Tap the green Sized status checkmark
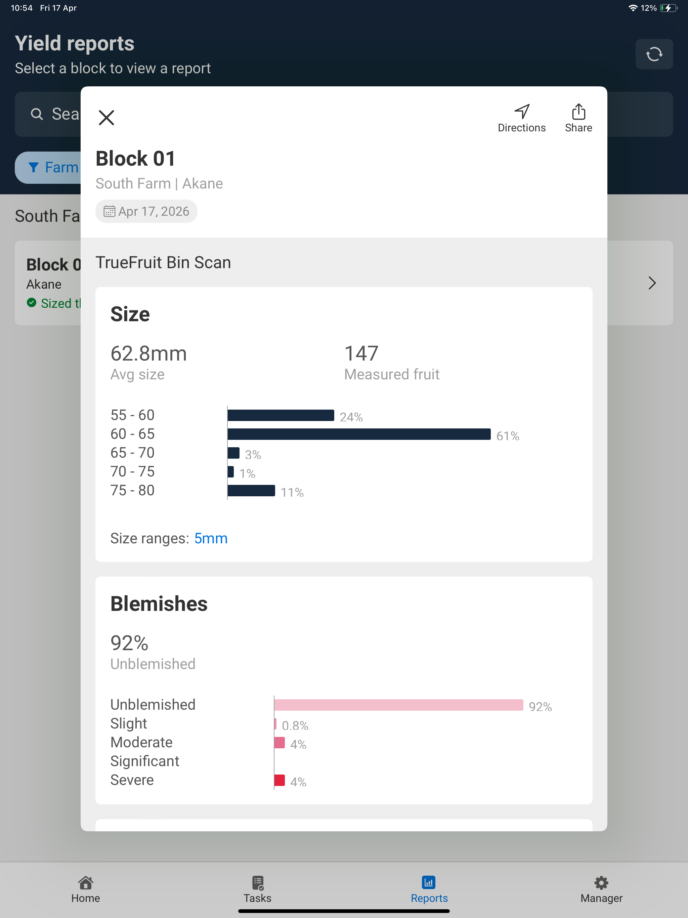This screenshot has width=688, height=918. point(32,302)
